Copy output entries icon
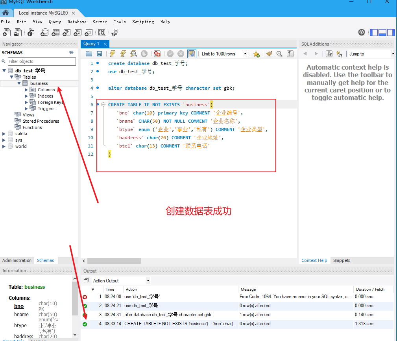The image size is (397, 341). 86,280
